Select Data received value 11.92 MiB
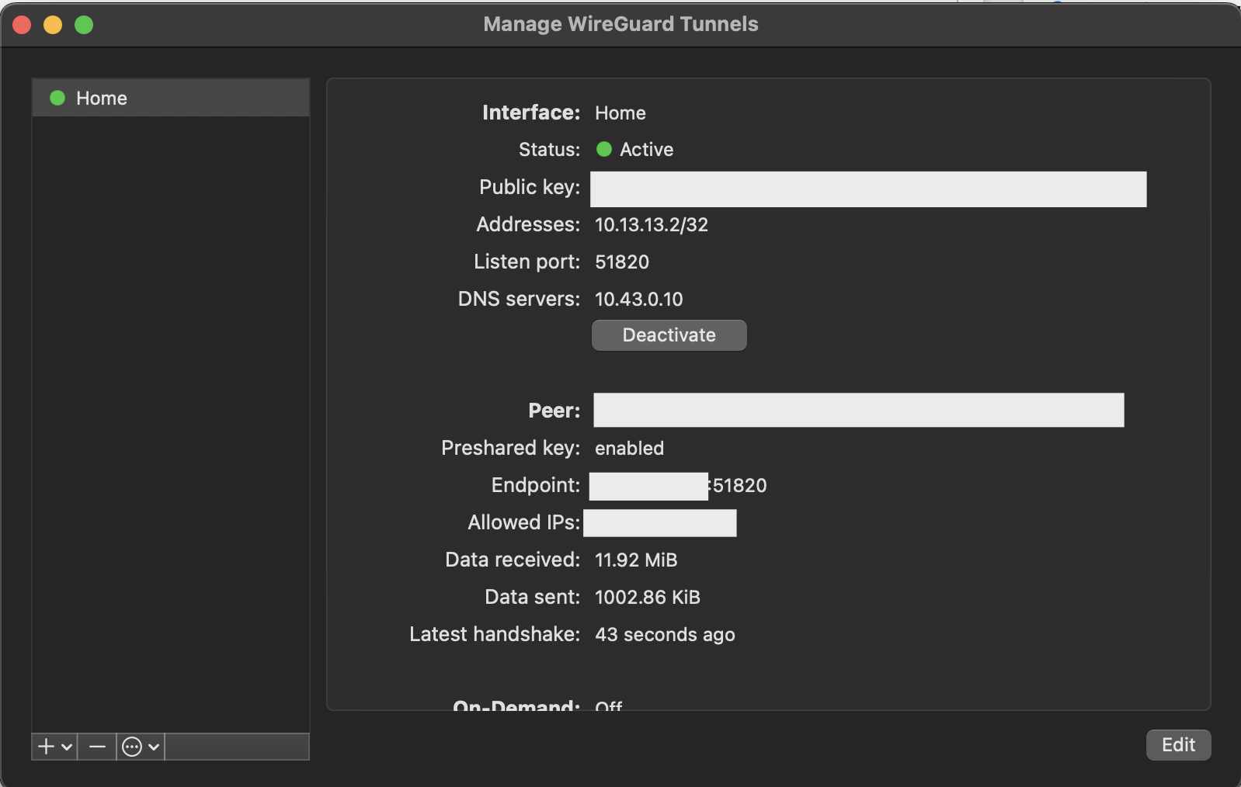Viewport: 1241px width, 787px height. [636, 560]
